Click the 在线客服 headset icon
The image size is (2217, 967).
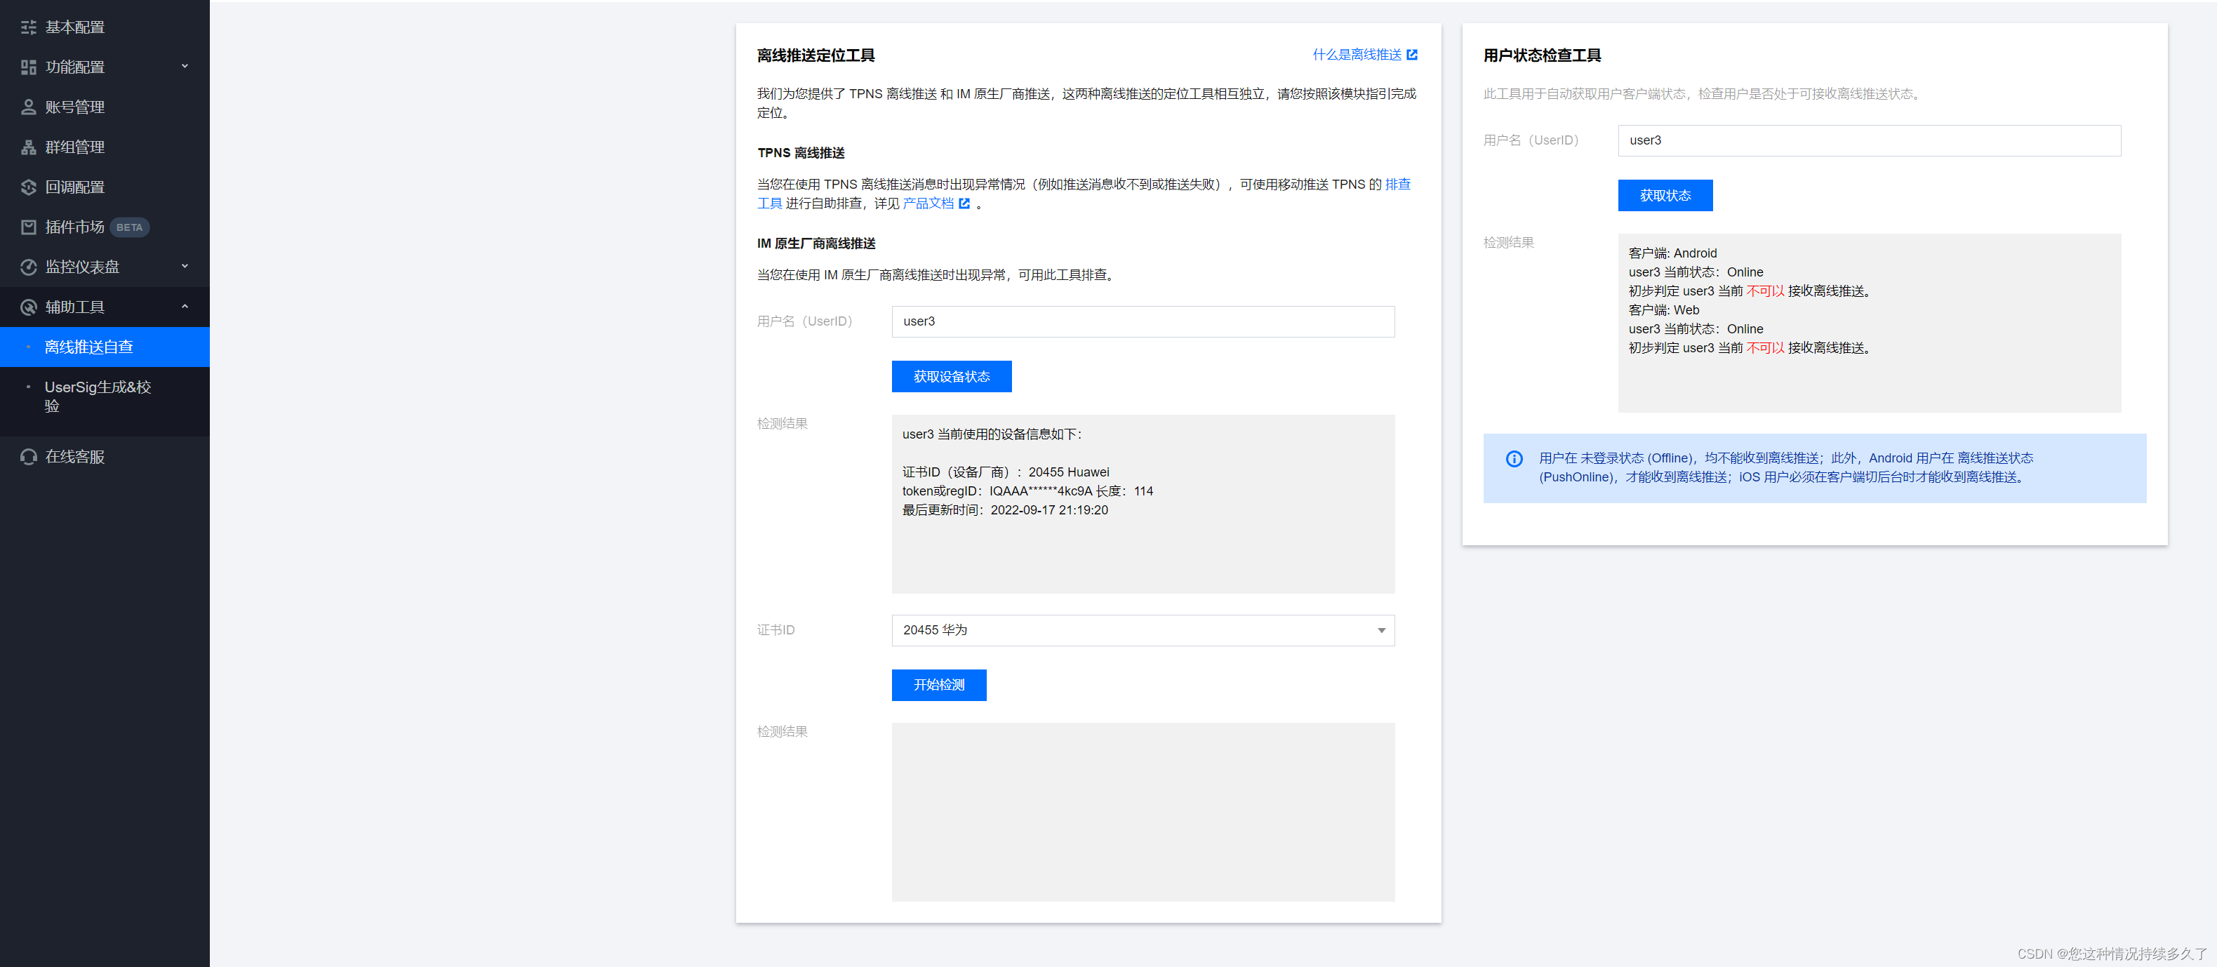pos(28,457)
